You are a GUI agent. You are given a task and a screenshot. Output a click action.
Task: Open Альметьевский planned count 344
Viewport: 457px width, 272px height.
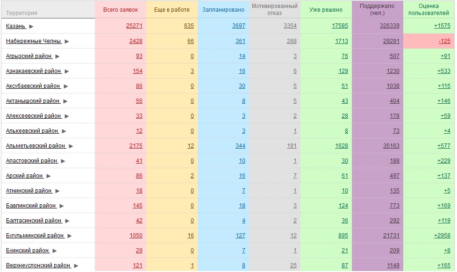[x=240, y=145]
